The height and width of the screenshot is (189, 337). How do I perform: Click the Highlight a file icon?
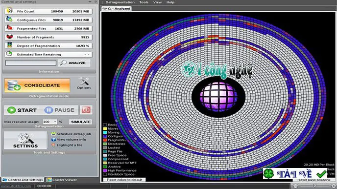coord(53,145)
